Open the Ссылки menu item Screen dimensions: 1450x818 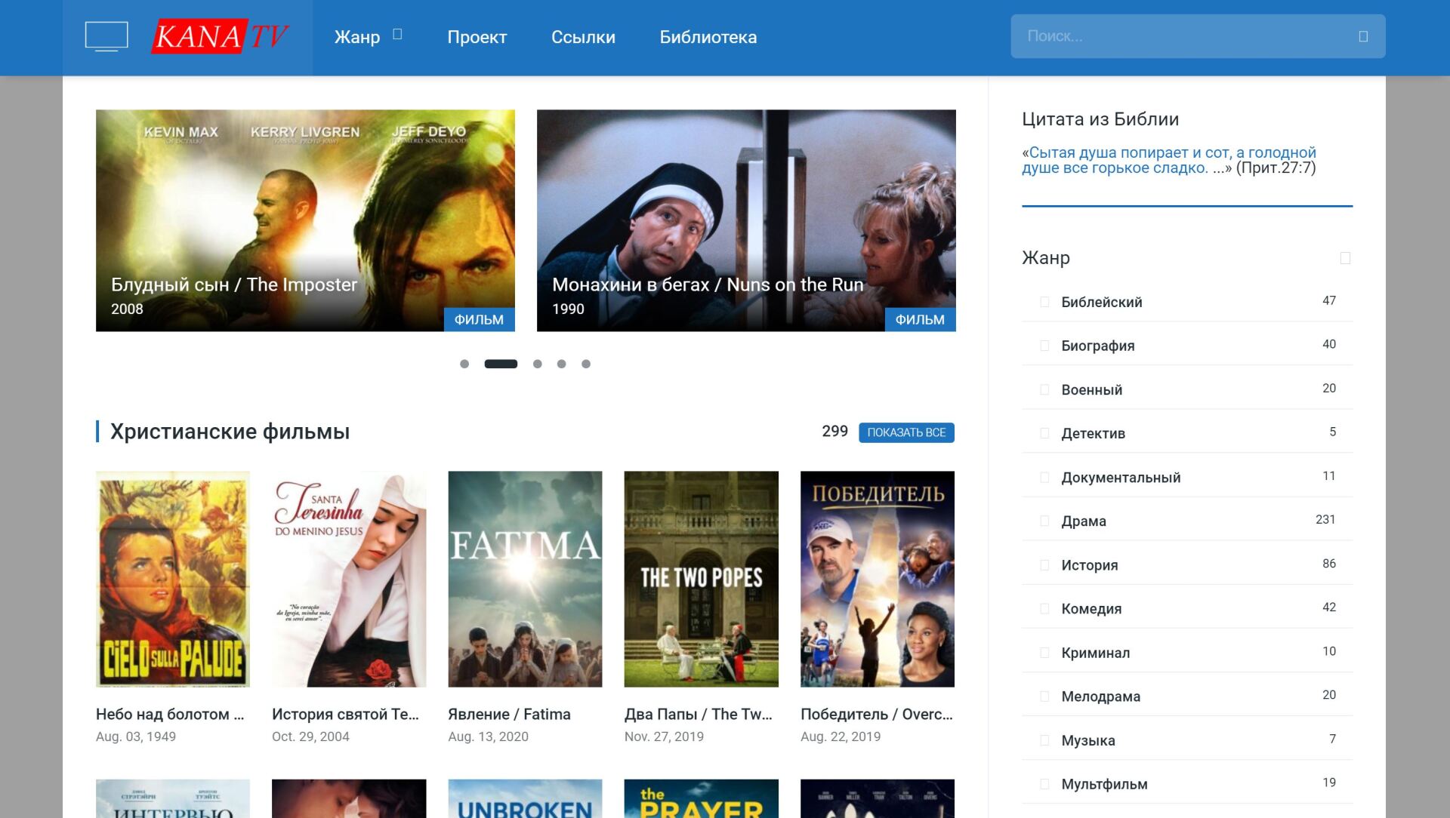click(x=583, y=37)
